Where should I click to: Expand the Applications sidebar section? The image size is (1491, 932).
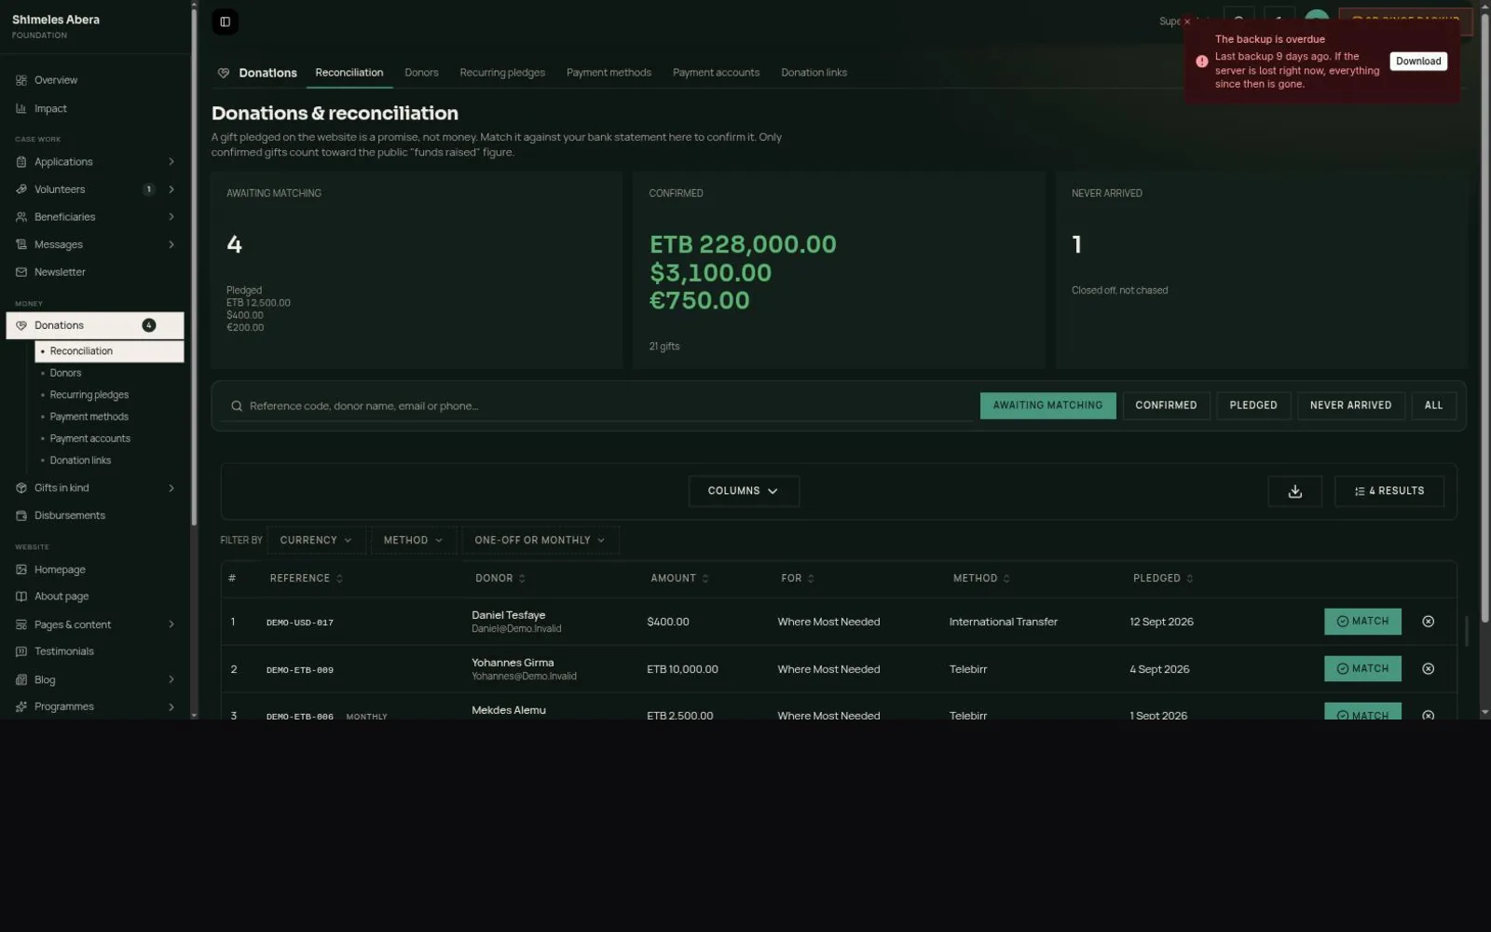171,162
